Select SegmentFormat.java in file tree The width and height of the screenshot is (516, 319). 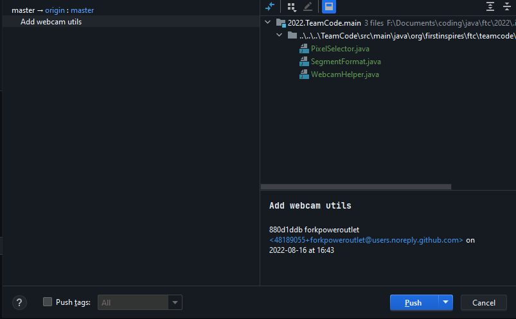pos(346,62)
